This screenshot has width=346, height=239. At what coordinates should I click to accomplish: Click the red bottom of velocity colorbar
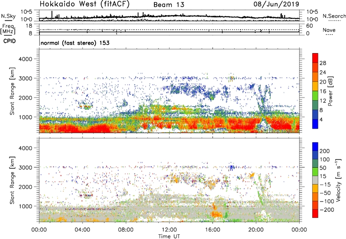[315, 214]
